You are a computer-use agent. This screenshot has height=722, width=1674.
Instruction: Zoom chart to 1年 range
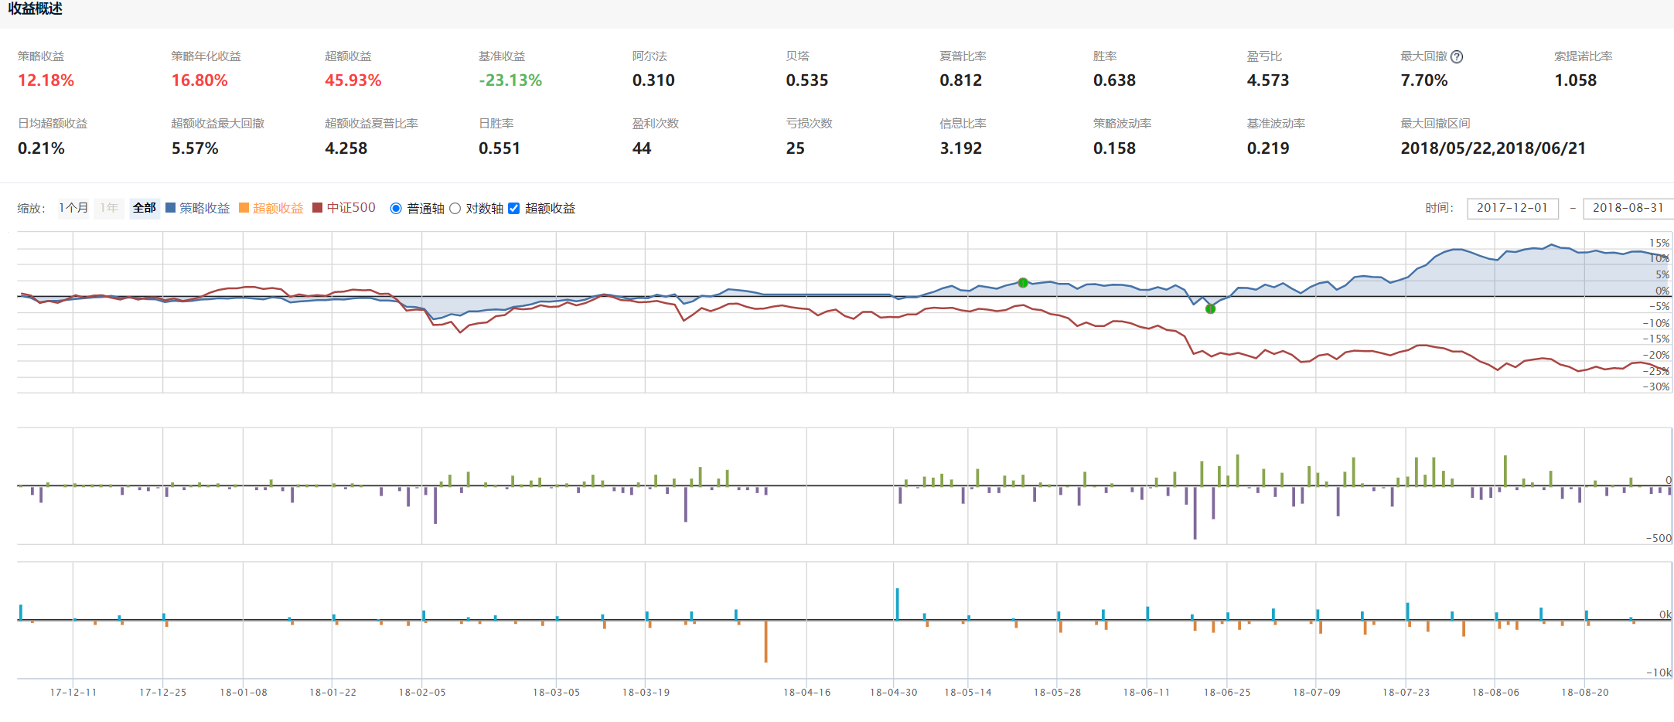(x=109, y=208)
